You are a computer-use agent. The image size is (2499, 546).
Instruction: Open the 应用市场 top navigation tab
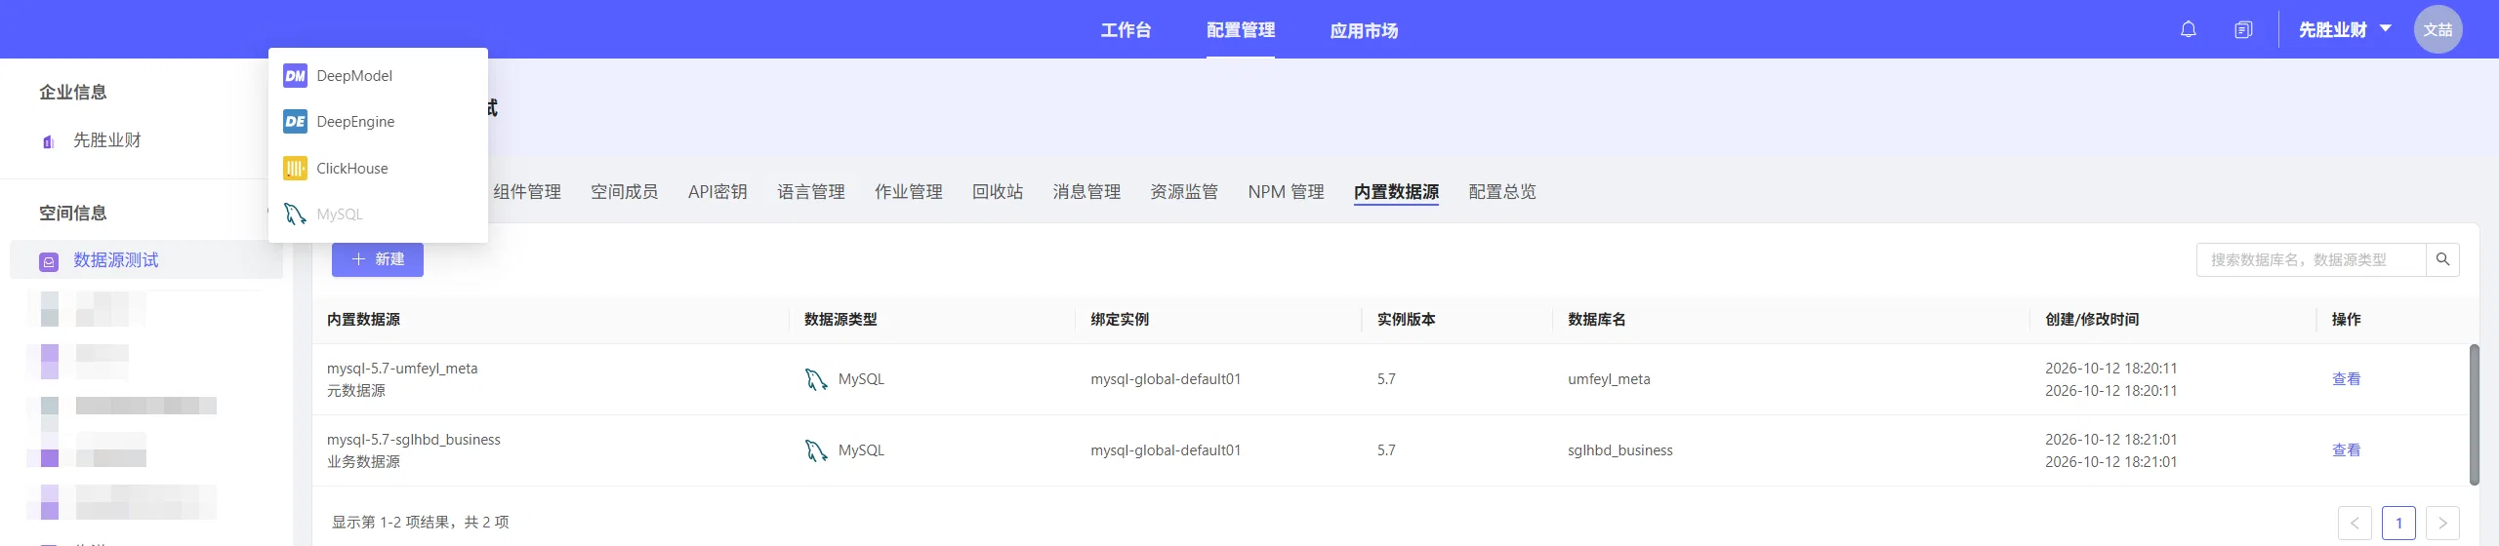[x=1364, y=30]
